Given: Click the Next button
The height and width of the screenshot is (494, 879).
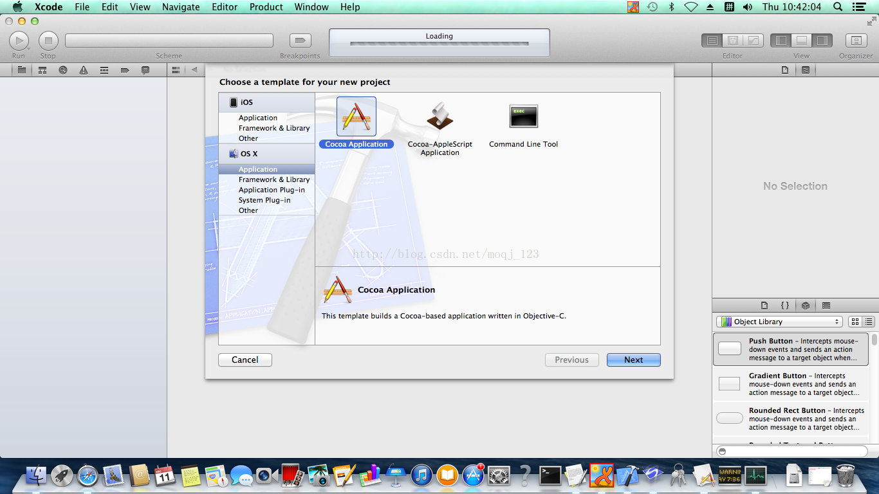Looking at the screenshot, I should click(634, 360).
